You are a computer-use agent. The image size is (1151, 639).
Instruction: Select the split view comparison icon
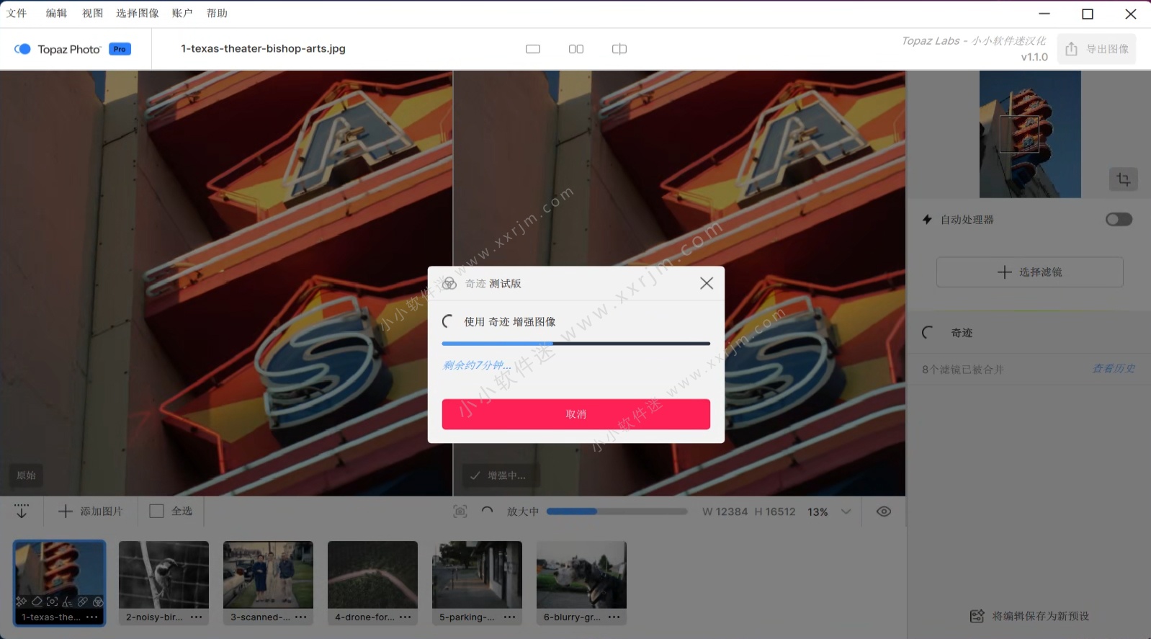pos(619,49)
